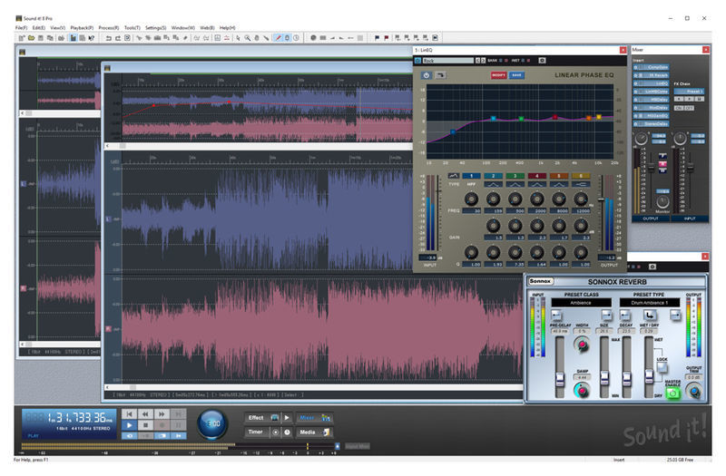
Task: Click the orange band 5 node on EQ graph
Action: click(x=588, y=118)
